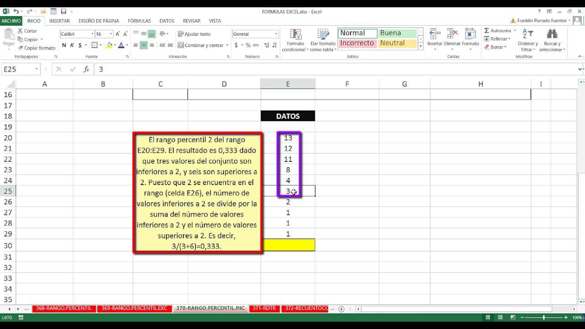Viewport: 585px width, 329px height.
Task: Click Combinar y centrar button
Action: [201, 45]
